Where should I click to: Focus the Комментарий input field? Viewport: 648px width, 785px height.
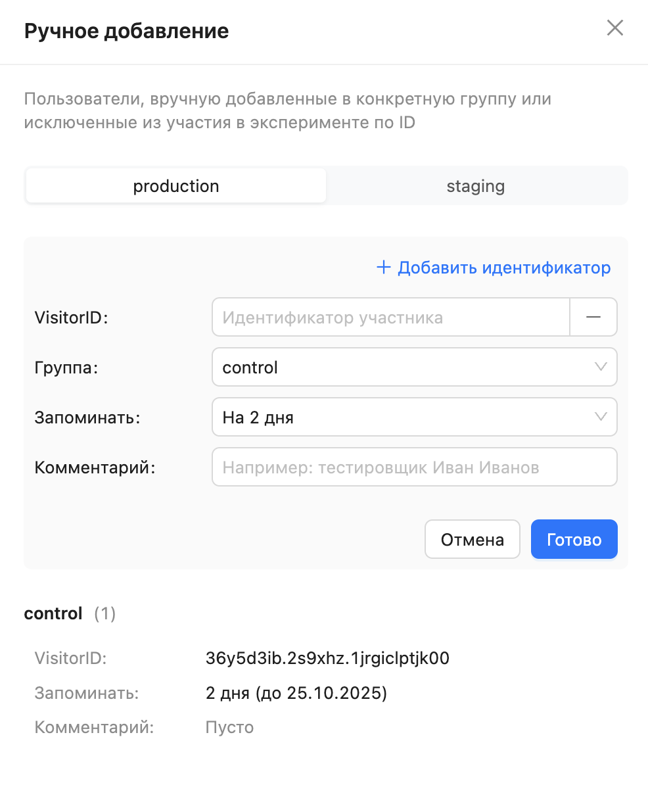(x=414, y=467)
